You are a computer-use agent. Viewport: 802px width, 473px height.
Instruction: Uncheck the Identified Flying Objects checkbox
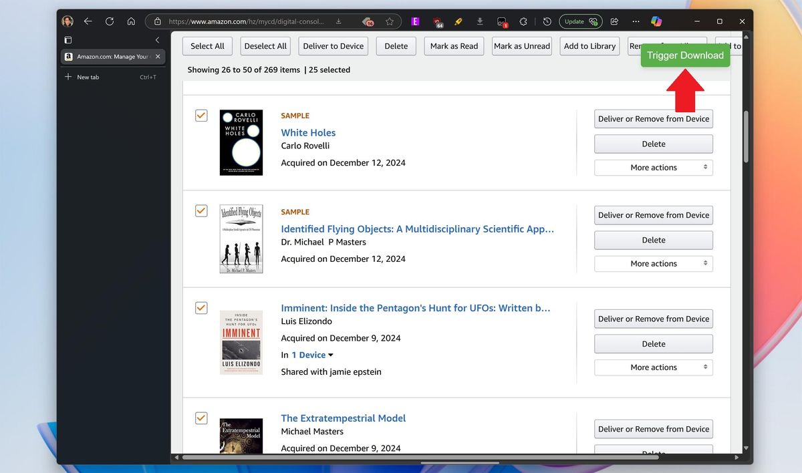click(x=201, y=211)
